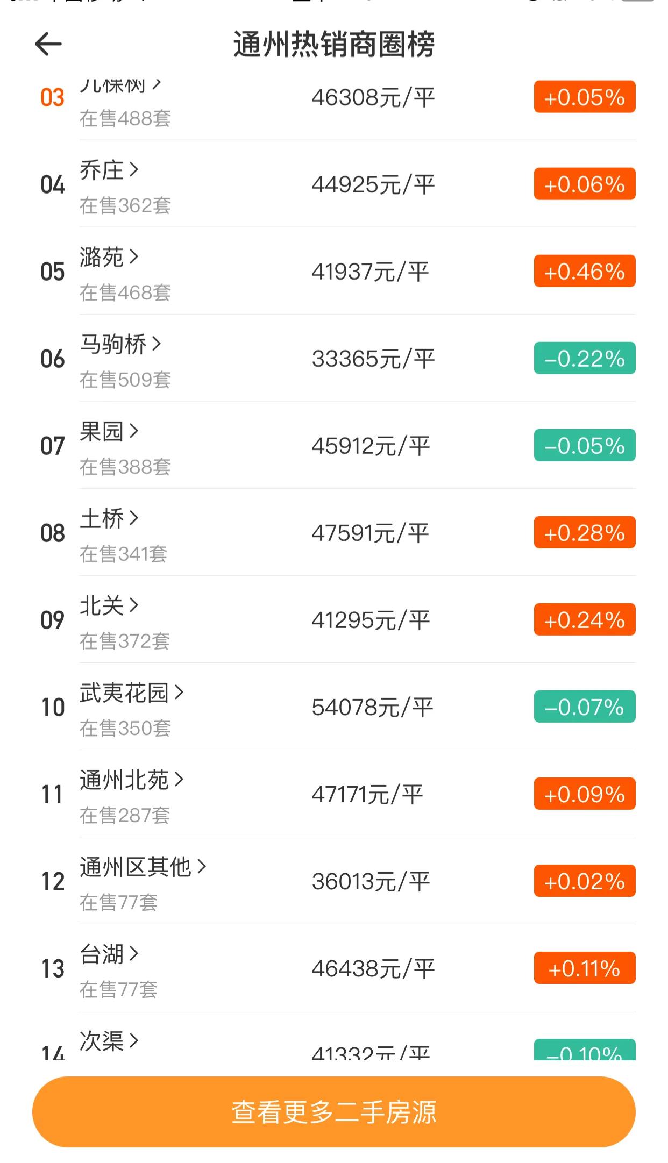Screen dimensions: 668x1163
Task: Click the +0.46% price change badge
Action: (x=584, y=272)
